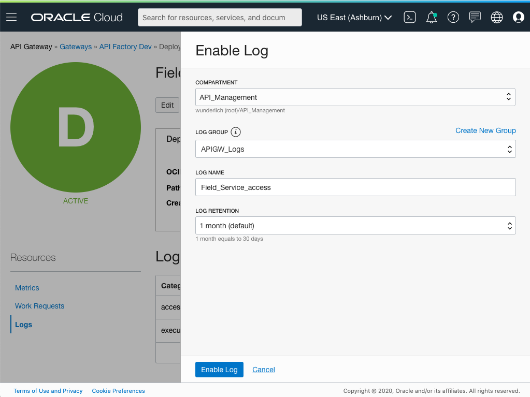Click the Enable Log button
The height and width of the screenshot is (397, 530).
[x=219, y=370]
